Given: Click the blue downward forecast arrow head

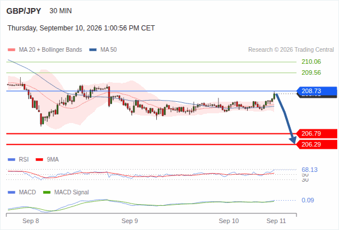Looking at the screenshot, I should click(x=294, y=140).
